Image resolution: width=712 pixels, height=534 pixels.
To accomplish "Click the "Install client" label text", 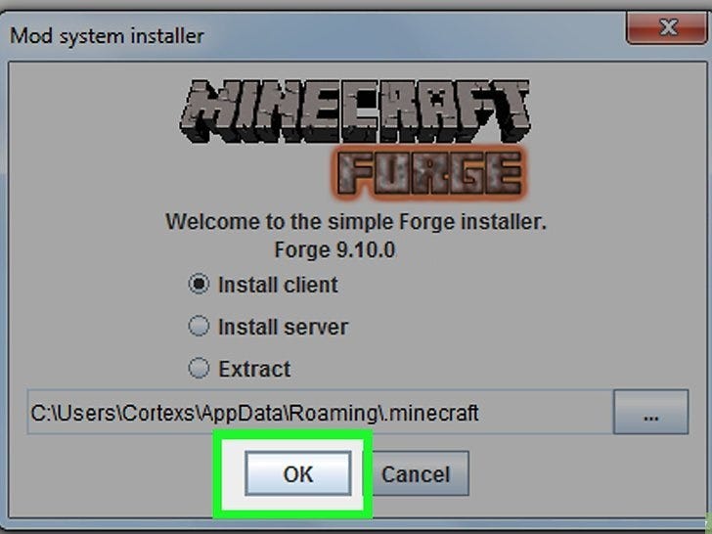I will point(278,286).
